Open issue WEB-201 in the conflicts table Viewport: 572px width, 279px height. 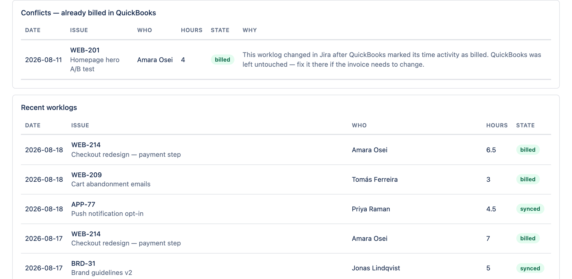pos(85,50)
